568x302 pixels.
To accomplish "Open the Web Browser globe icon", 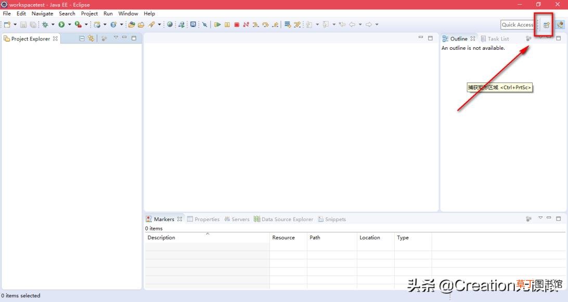I will point(170,24).
